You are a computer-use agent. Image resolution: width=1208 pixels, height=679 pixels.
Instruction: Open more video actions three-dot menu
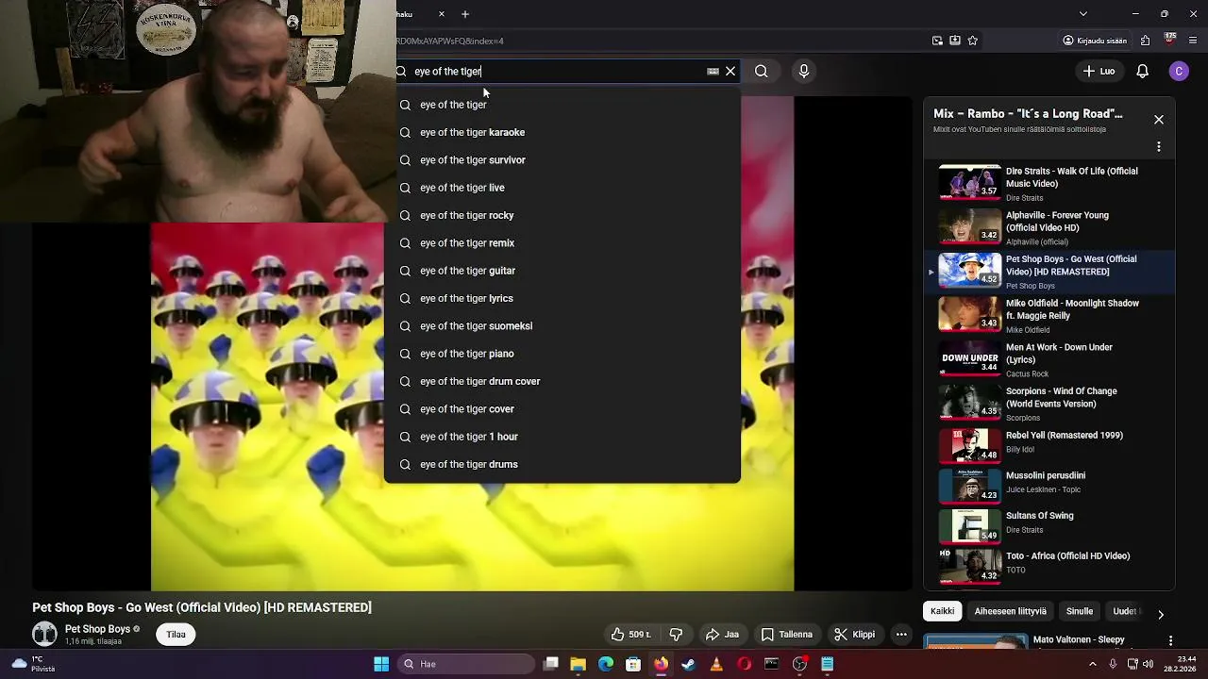pos(901,635)
